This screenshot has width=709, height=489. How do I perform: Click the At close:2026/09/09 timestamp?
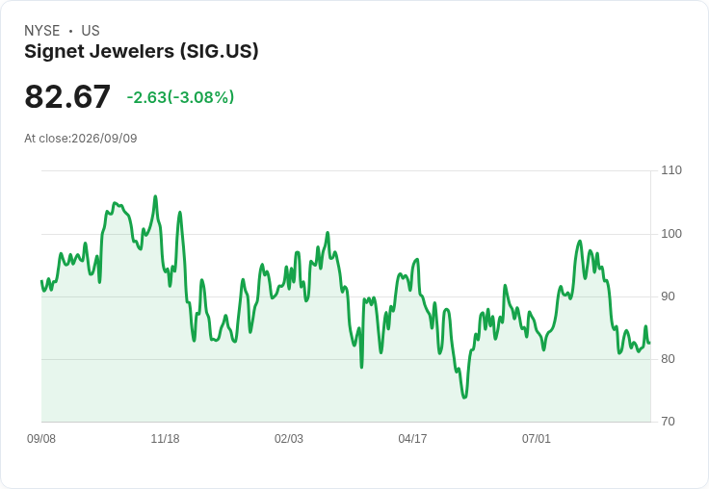tap(81, 139)
